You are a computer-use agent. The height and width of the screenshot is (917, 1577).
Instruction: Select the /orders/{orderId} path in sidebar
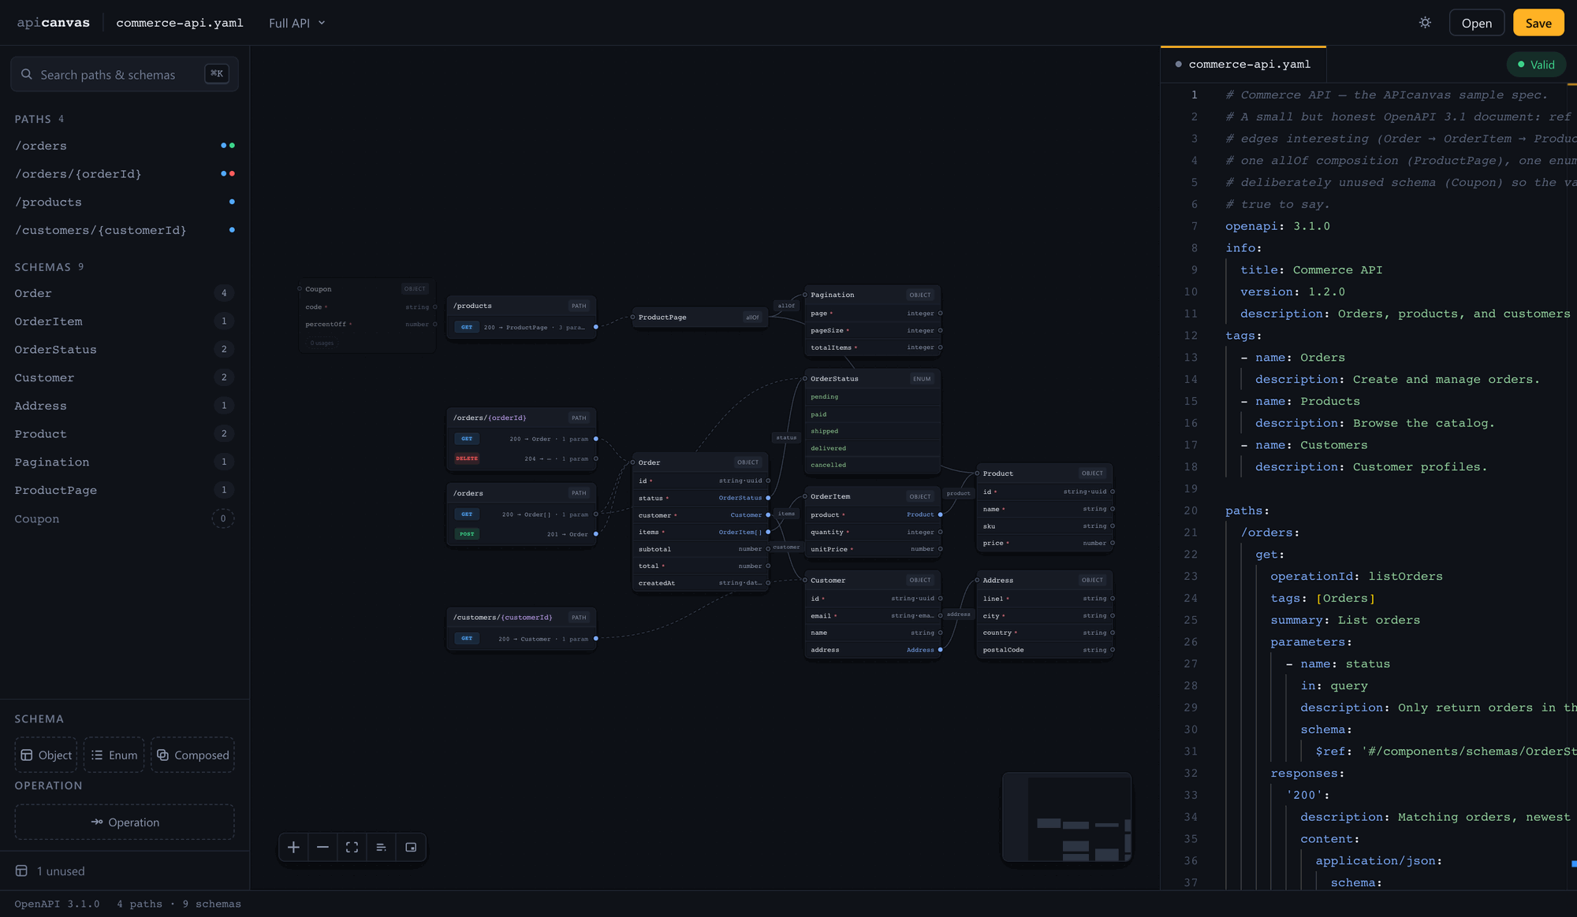[x=125, y=174]
